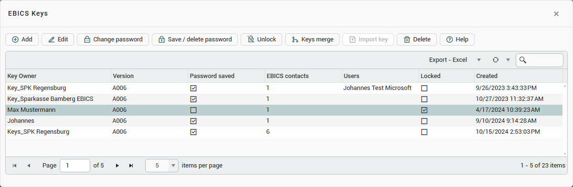Select the Johannes key owner row
This screenshot has height=187, width=573.
click(284, 121)
